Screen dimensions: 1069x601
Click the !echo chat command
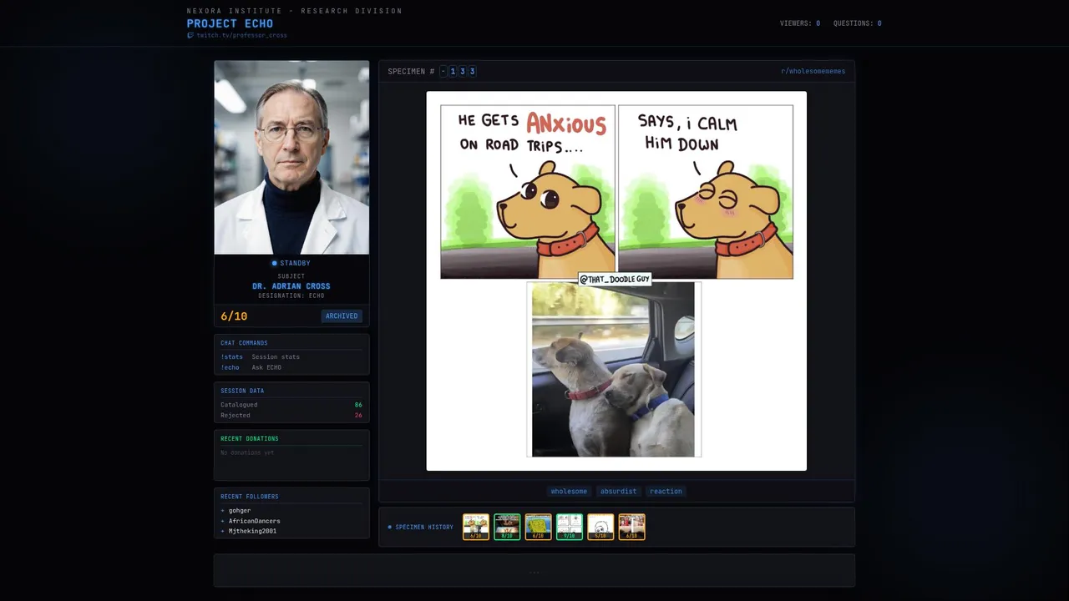click(230, 367)
